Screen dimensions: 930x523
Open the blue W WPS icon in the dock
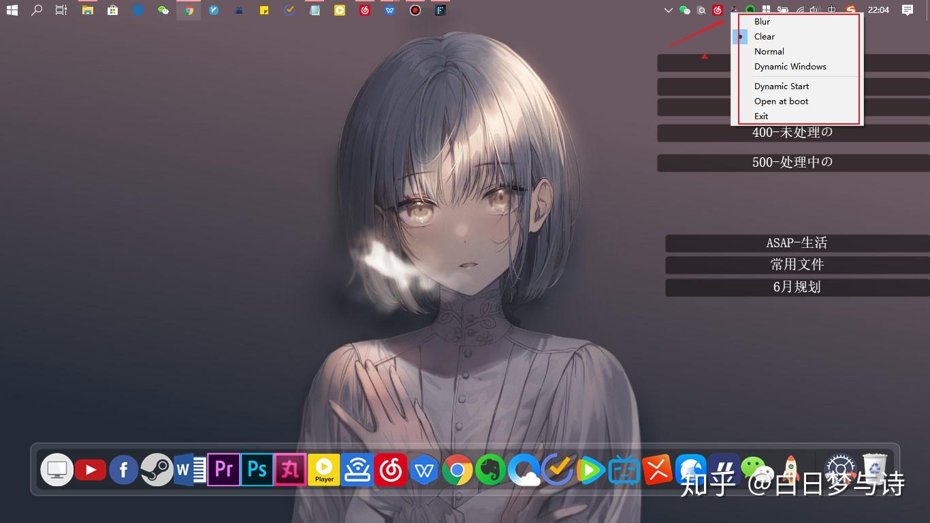point(424,470)
